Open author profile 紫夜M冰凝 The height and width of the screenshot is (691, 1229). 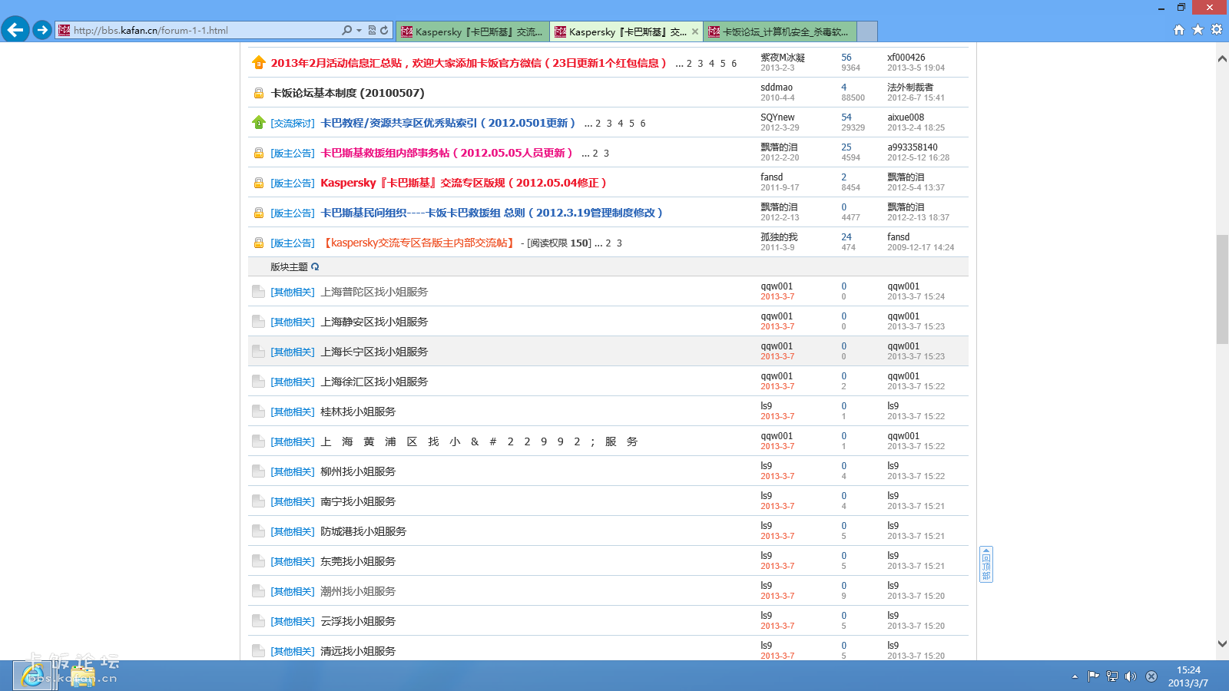point(783,58)
